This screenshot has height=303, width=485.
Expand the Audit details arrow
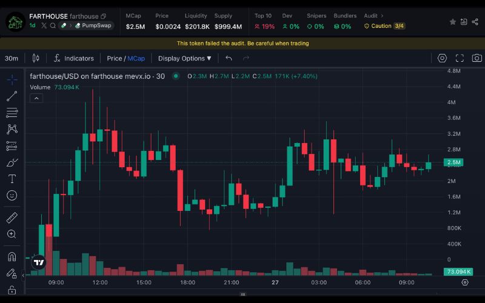382,16
